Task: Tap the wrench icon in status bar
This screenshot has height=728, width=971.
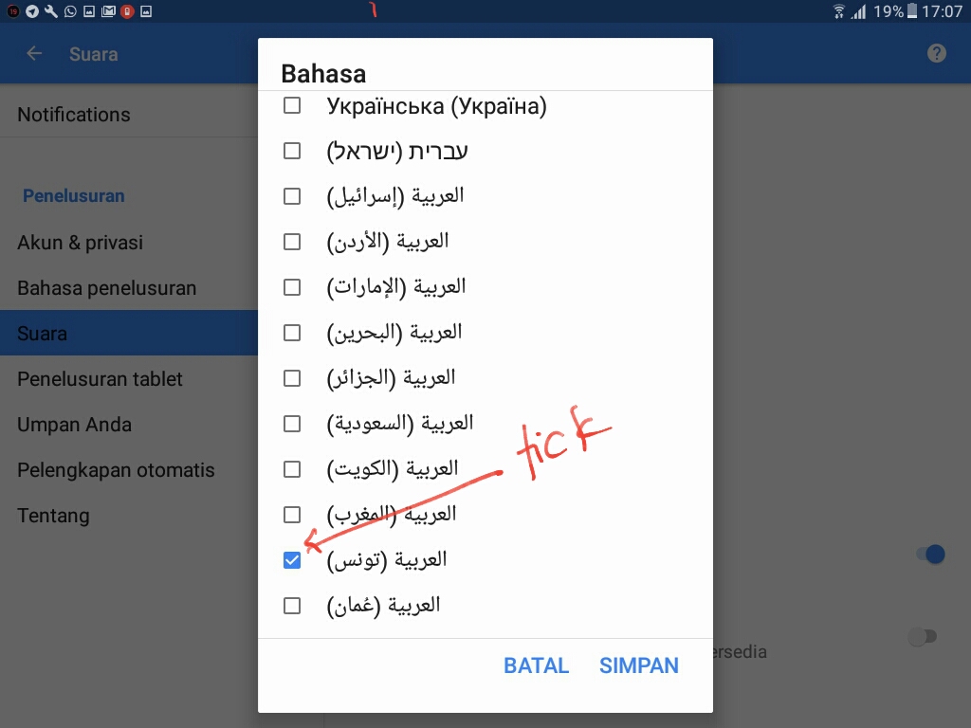Action: coord(50,12)
